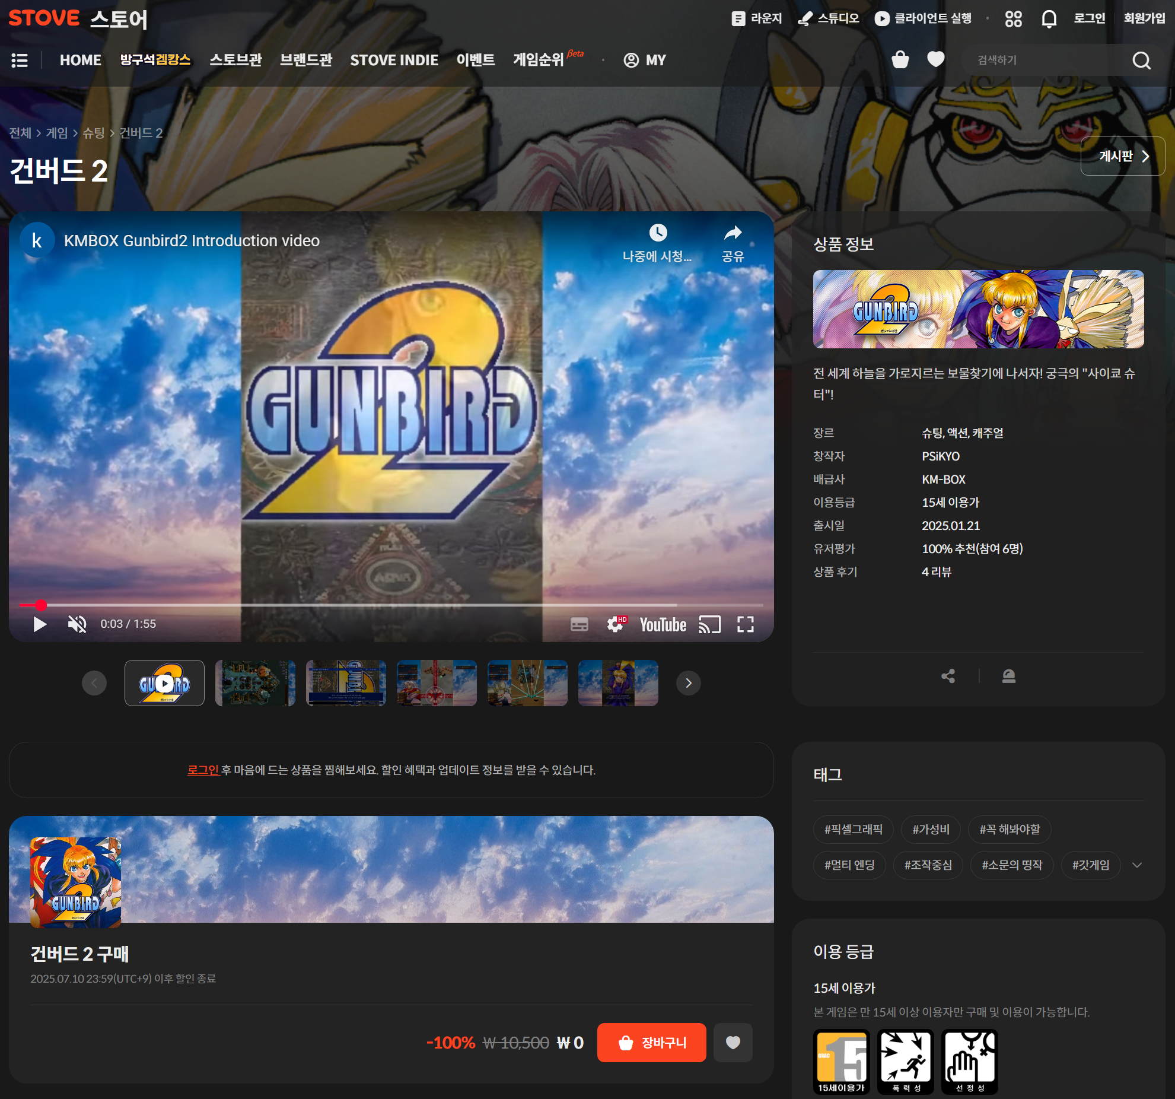This screenshot has height=1099, width=1175.
Task: Open the shopping bag cart icon
Action: (900, 59)
